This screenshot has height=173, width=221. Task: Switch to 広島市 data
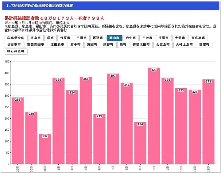(x=36, y=38)
